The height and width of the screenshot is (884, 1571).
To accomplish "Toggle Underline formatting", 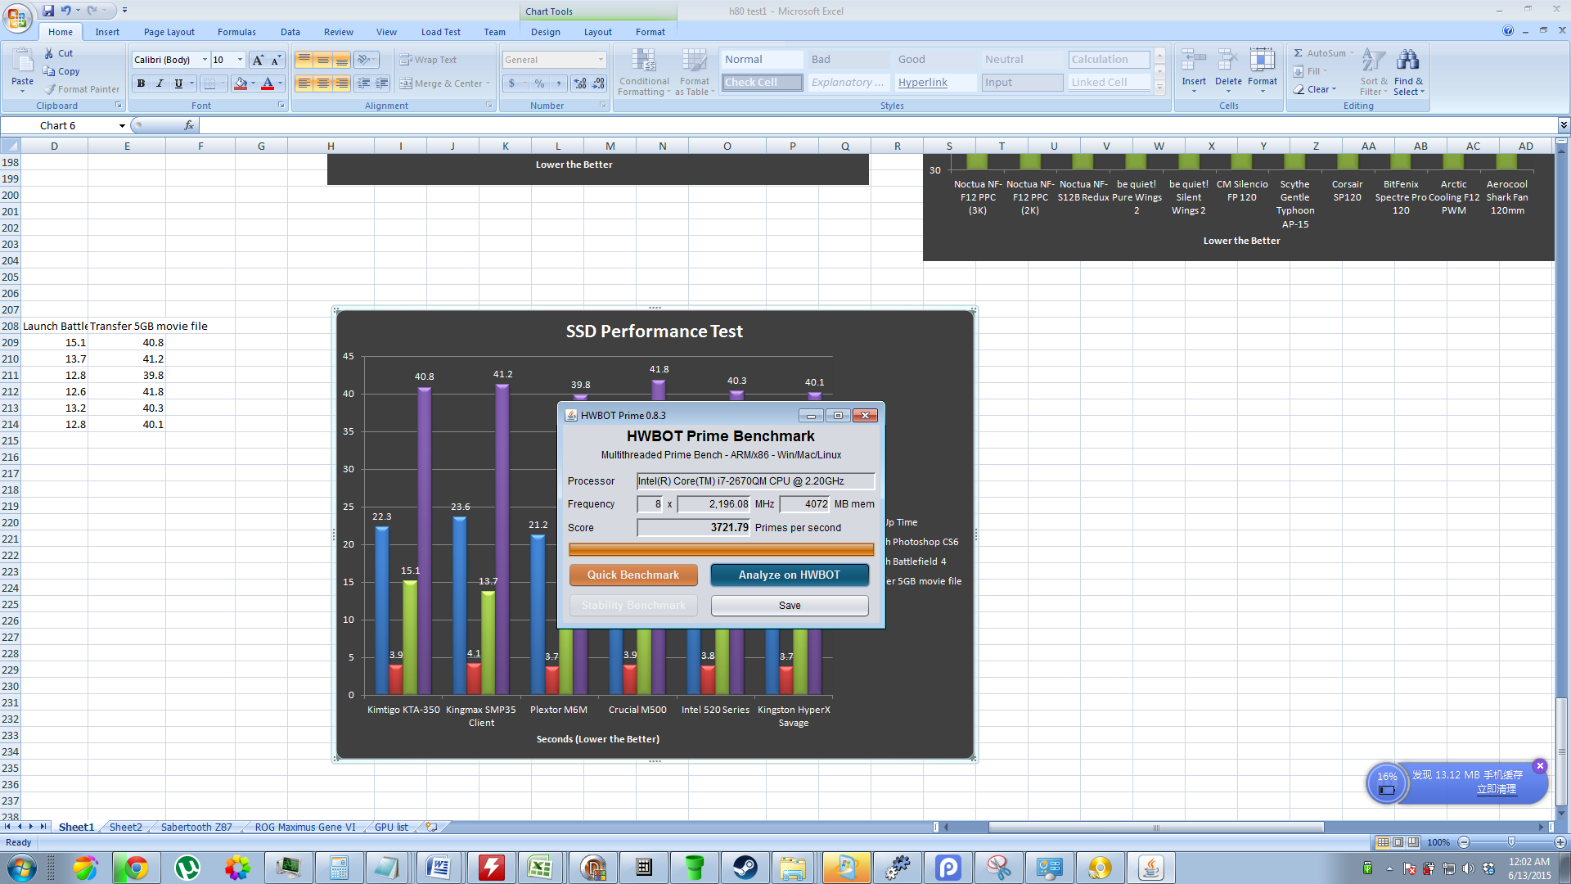I will coord(178,83).
